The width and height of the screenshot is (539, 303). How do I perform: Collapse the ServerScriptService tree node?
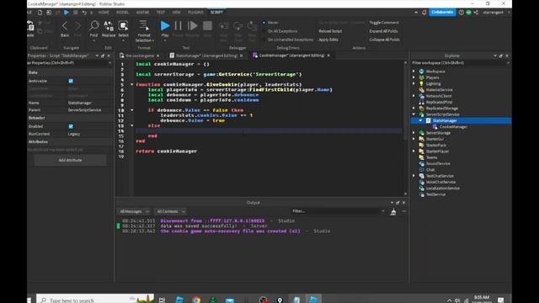pyautogui.click(x=414, y=114)
